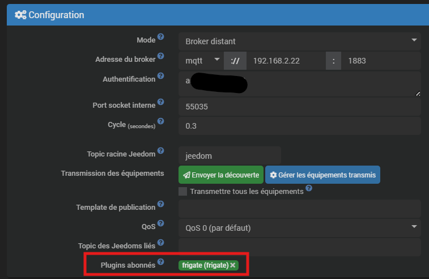429x279 pixels.
Task: Click the Topic des Jeedoms liés help icon
Action: point(160,242)
